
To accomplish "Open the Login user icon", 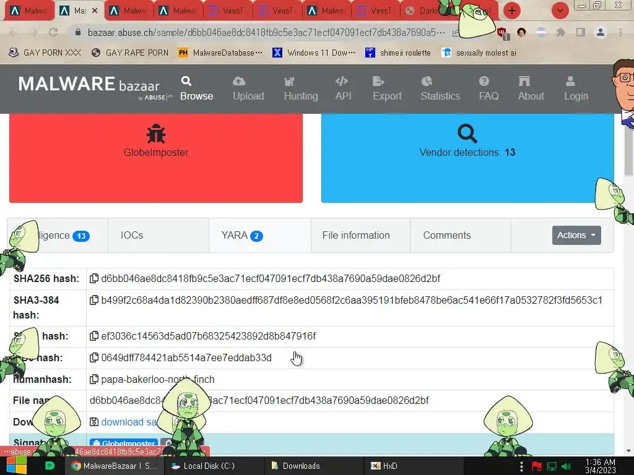I will pos(570,81).
